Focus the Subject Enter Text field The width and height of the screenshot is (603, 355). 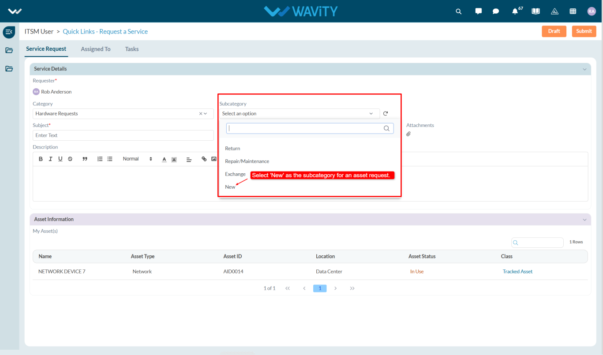[x=123, y=135]
